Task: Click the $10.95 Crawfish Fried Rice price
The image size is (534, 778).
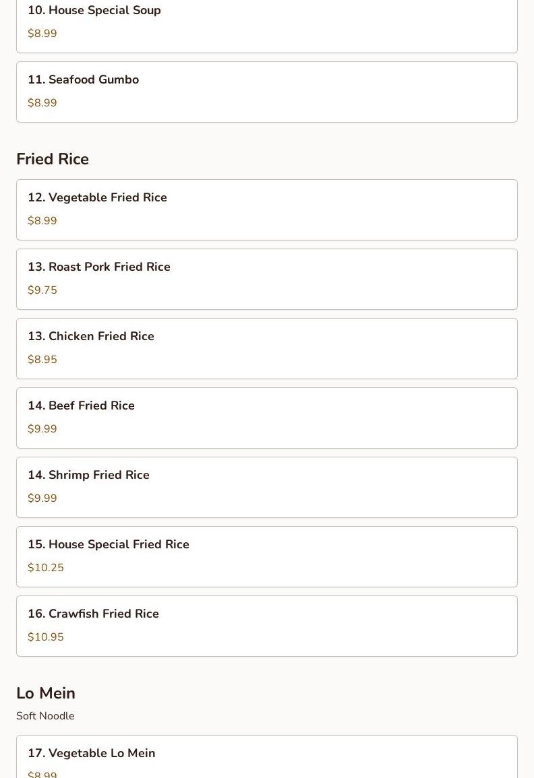Action: (46, 637)
